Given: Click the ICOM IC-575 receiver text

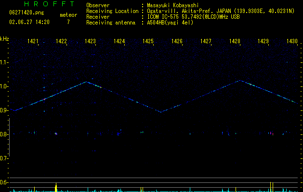Looking at the screenshot, I should click(x=193, y=17).
